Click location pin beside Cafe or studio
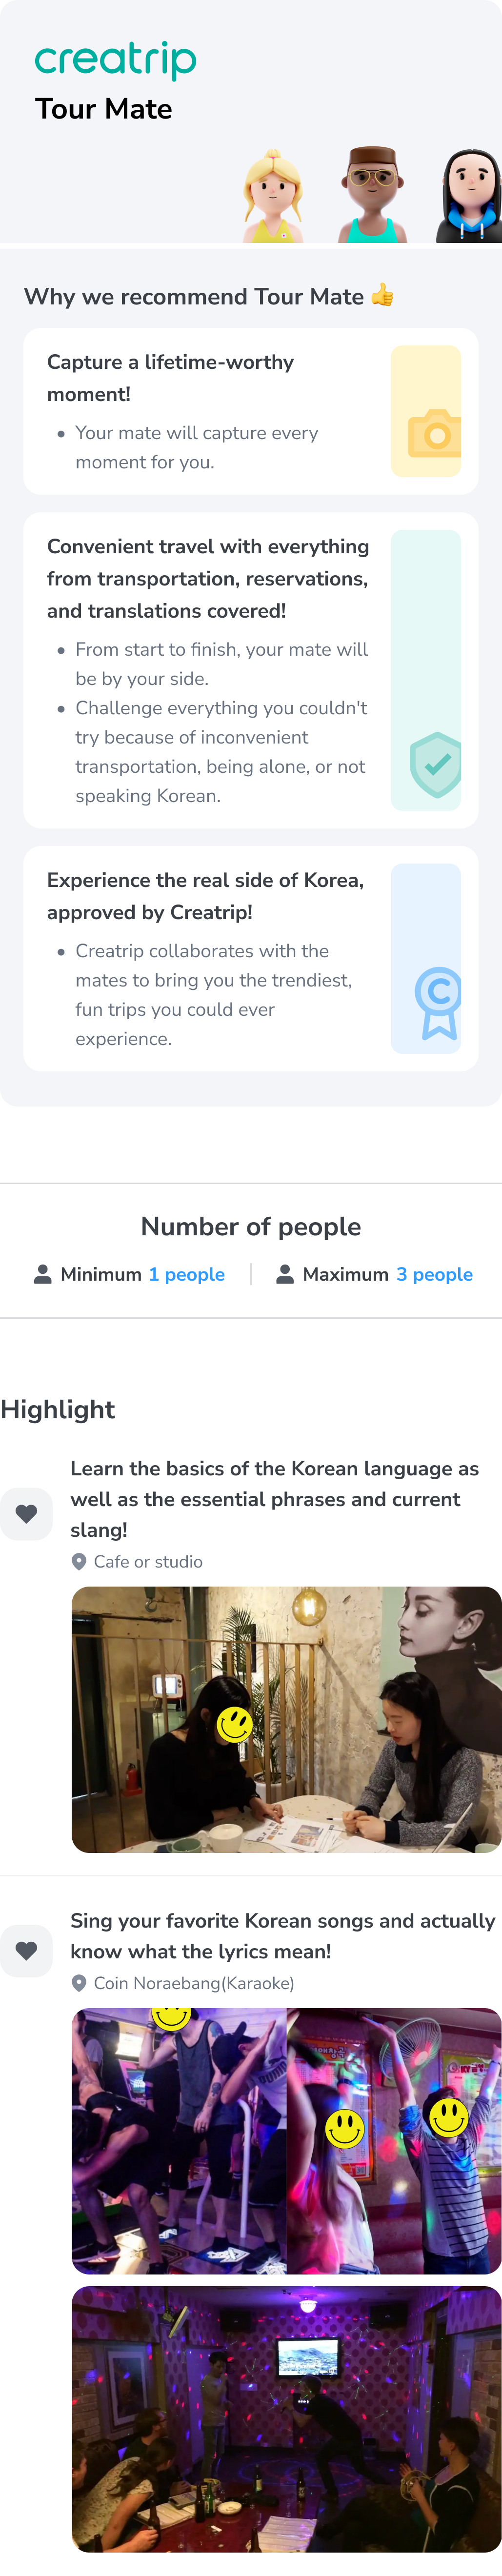Image resolution: width=502 pixels, height=2576 pixels. [x=79, y=1561]
